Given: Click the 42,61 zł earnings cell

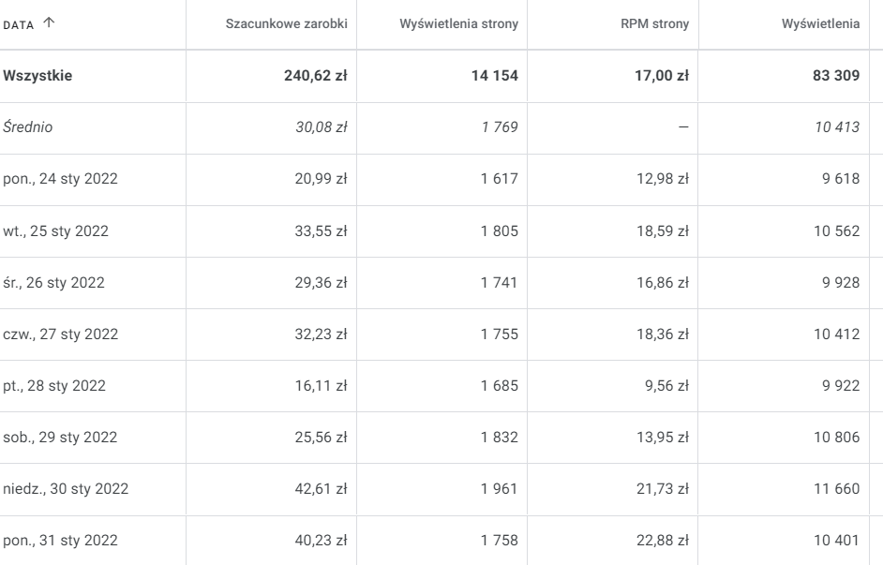Looking at the screenshot, I should (321, 488).
